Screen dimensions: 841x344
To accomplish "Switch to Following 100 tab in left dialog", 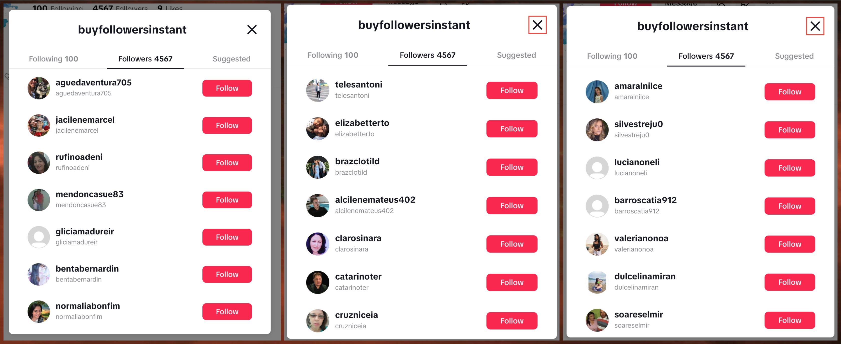I will [x=54, y=59].
